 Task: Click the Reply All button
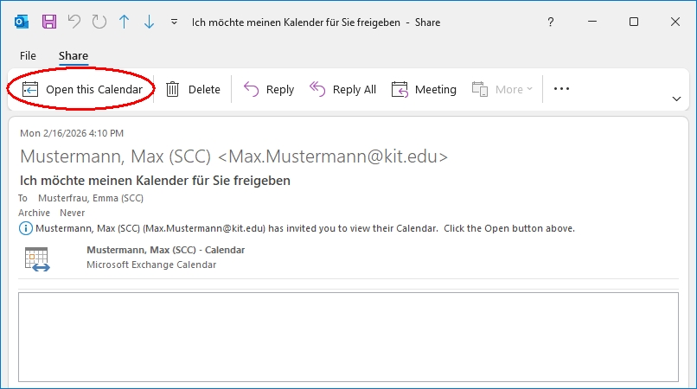point(342,89)
